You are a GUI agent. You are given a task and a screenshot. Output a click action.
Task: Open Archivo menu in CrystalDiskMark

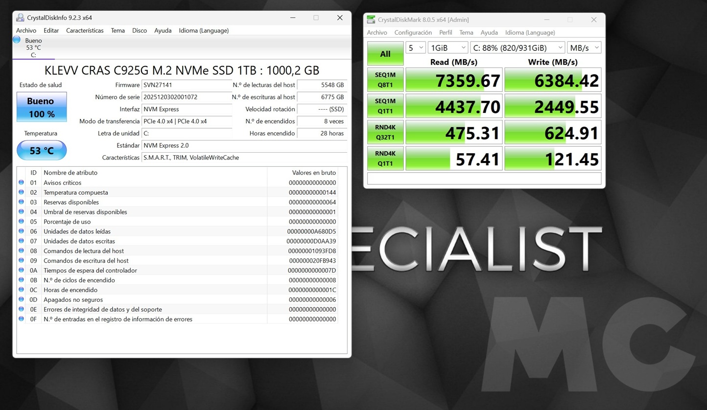point(377,32)
